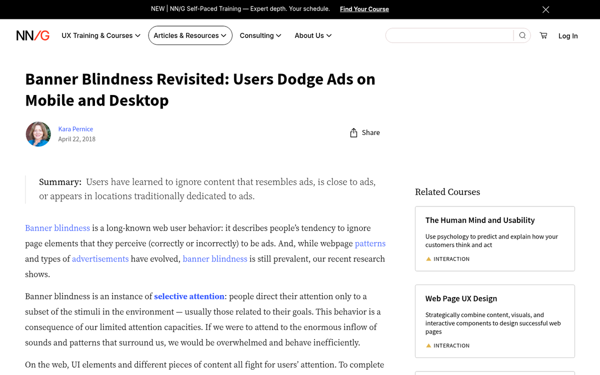Expand the About Us dropdown
The height and width of the screenshot is (375, 600).
[x=313, y=35]
